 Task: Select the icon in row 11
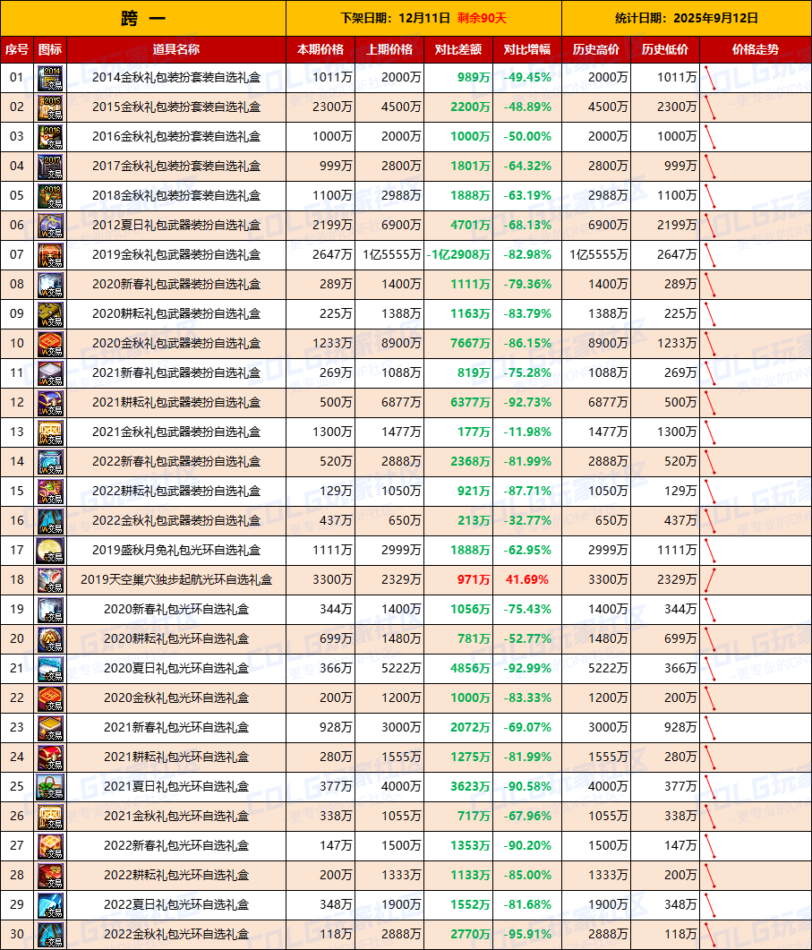[x=50, y=373]
